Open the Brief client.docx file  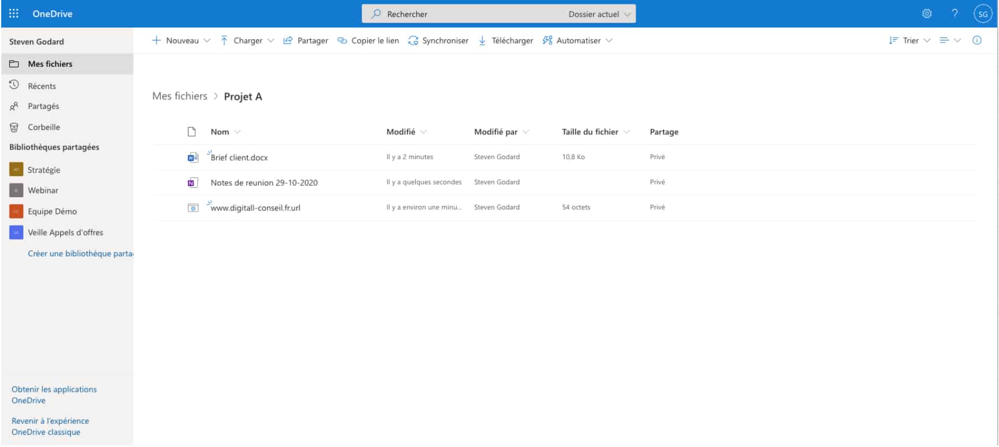(239, 157)
